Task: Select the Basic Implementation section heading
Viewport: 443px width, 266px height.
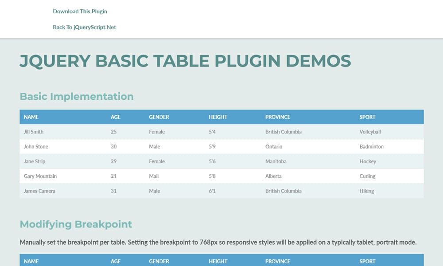Action: (x=76, y=96)
